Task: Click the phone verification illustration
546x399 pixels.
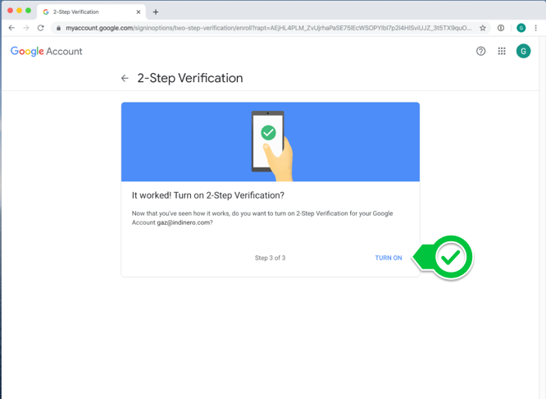Action: [271, 146]
